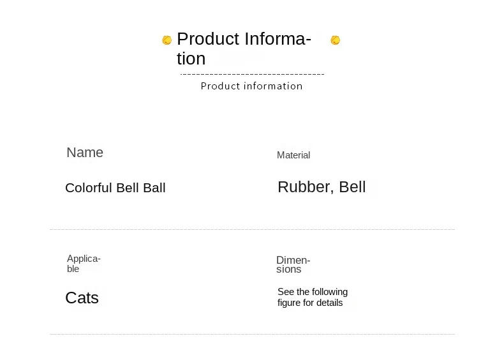Screen dimensions: 504x364
Task: Select the "Material" field label
Action: [x=293, y=155]
